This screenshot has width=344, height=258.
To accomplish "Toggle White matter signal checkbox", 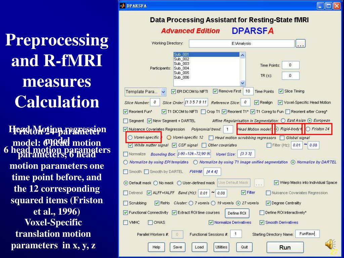I will coord(131,145).
